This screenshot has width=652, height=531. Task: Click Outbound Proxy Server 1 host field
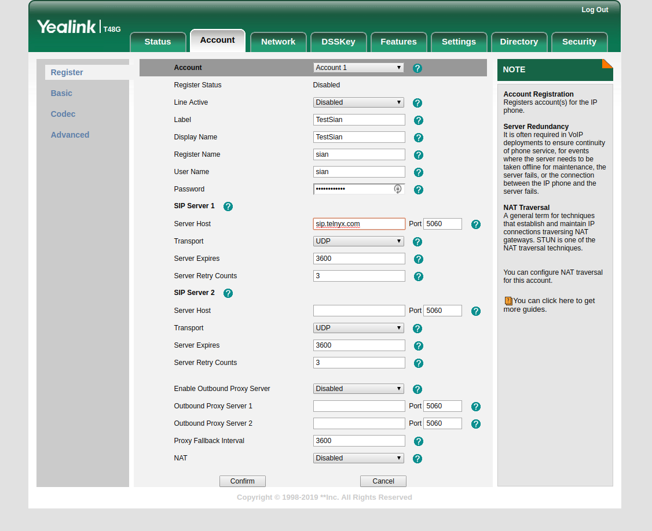[x=359, y=406]
